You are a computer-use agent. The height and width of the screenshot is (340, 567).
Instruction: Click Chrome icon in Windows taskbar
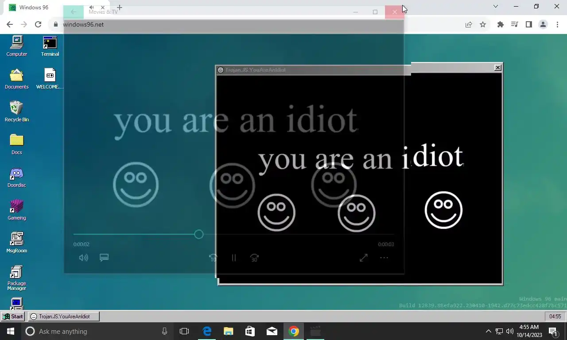point(294,331)
